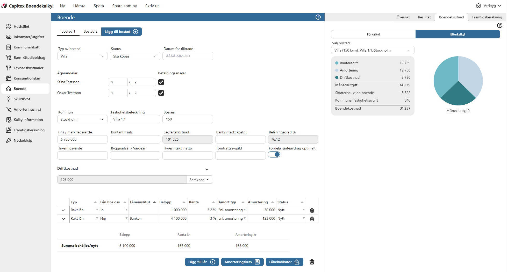This screenshot has height=272, width=507.
Task: Click the Lägg till lån button
Action: 202,262
